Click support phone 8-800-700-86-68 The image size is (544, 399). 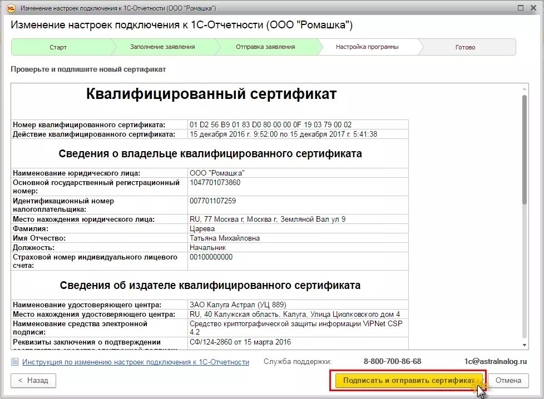pos(392,362)
